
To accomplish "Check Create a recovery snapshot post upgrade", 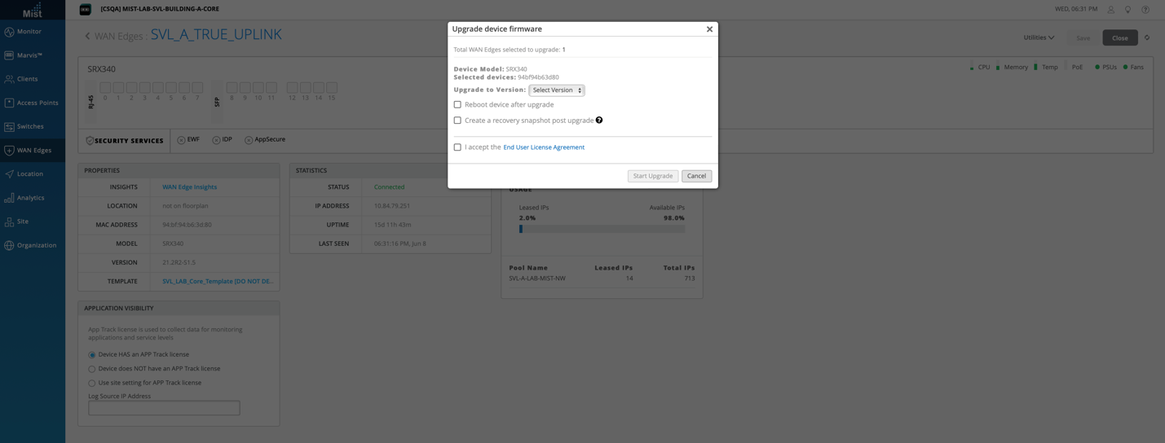I will 457,121.
